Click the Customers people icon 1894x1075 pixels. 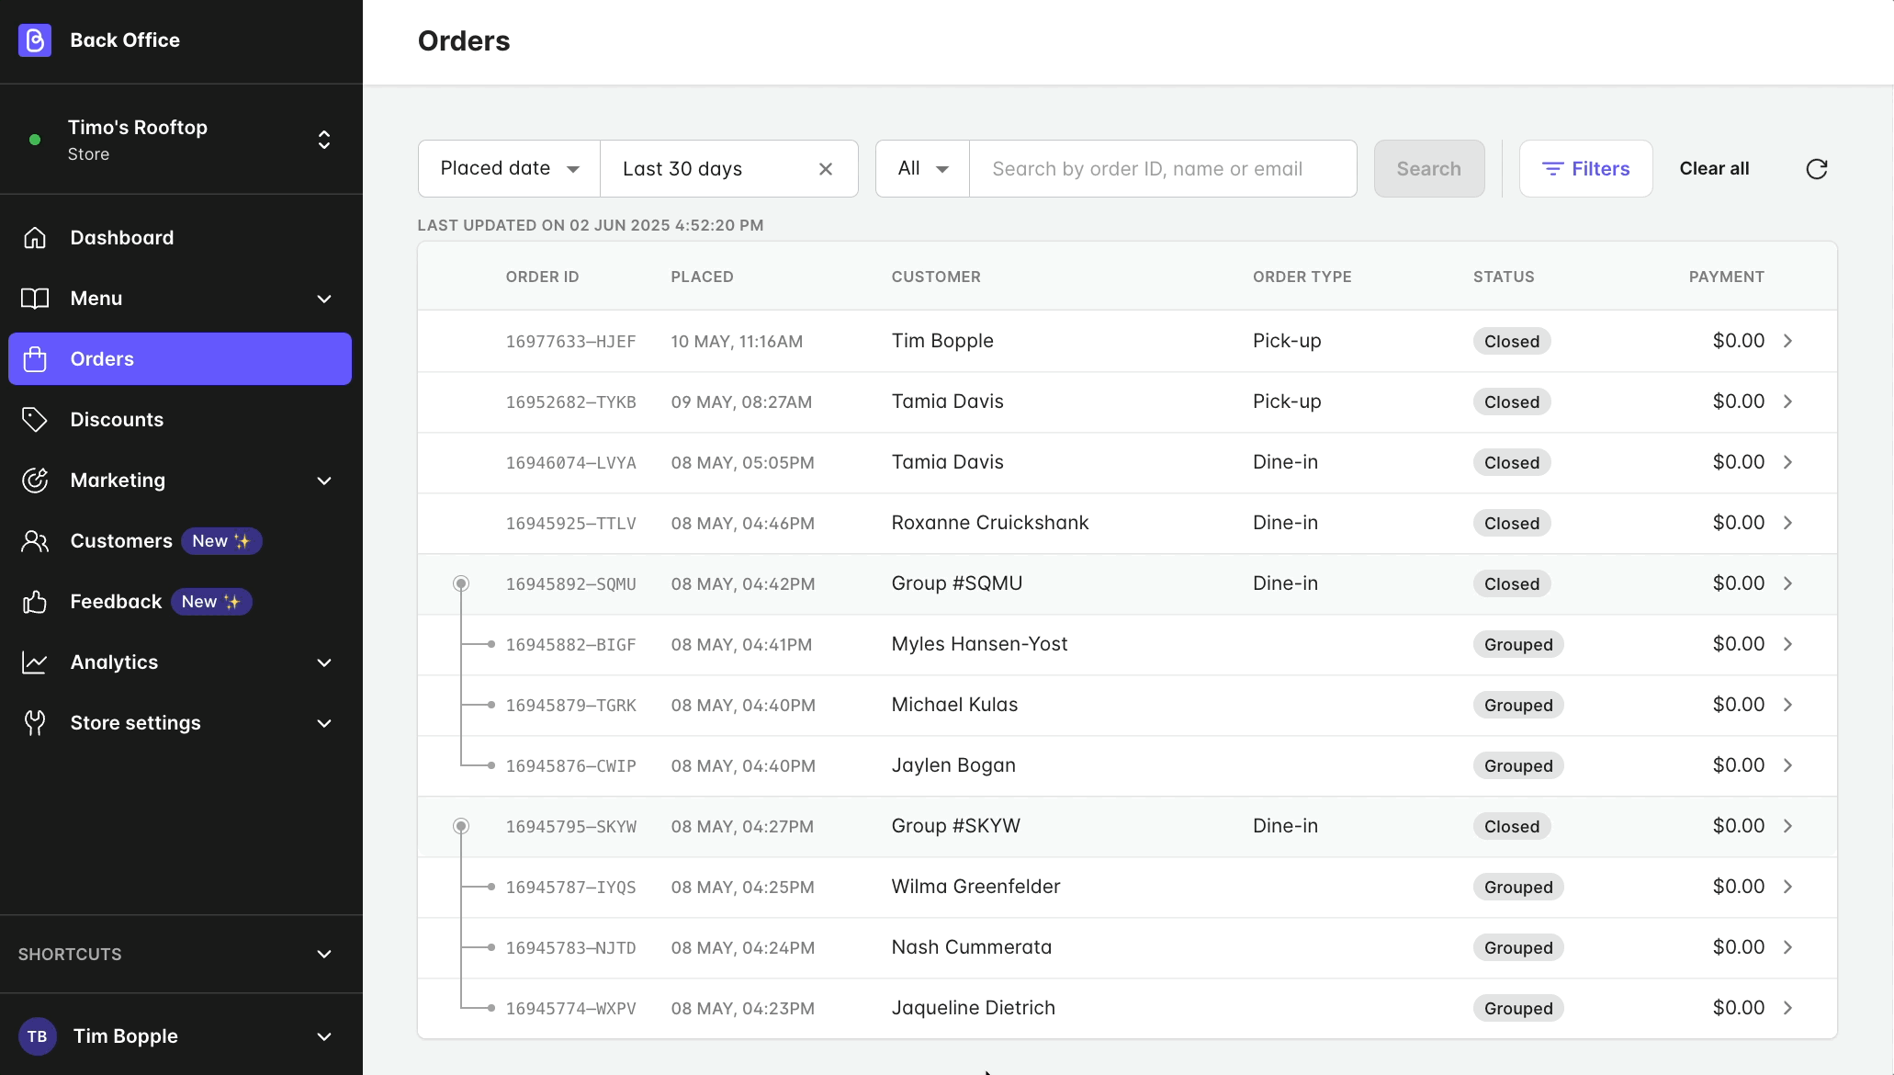pyautogui.click(x=35, y=541)
